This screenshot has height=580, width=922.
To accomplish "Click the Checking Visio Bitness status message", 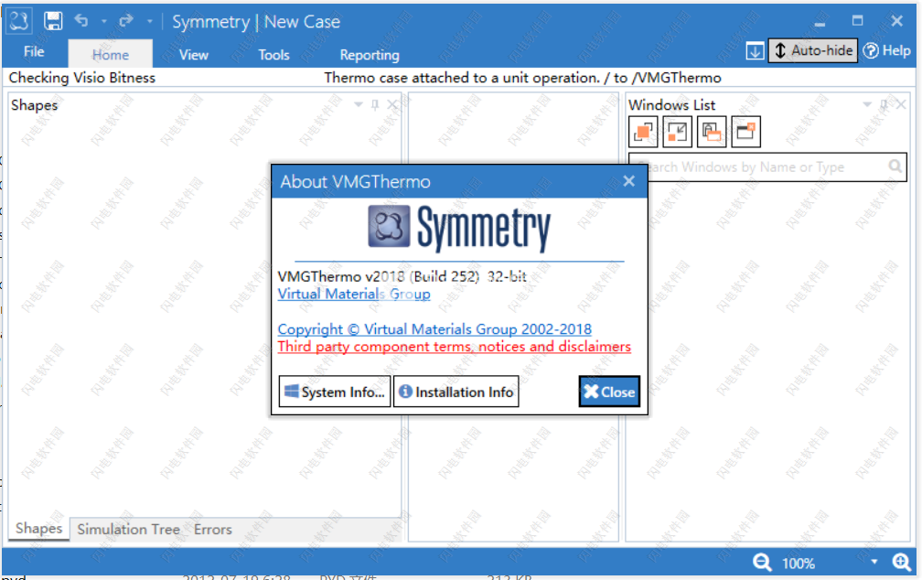I will [81, 78].
